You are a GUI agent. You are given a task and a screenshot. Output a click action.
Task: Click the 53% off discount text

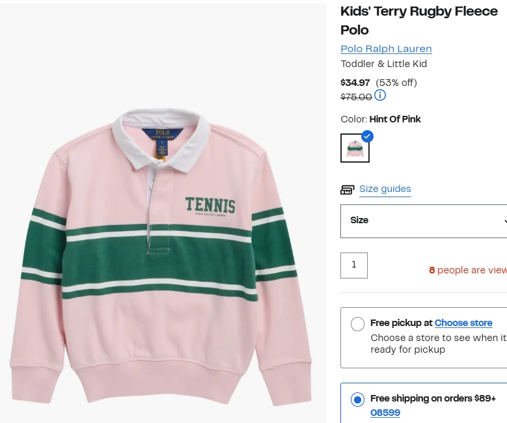(396, 83)
